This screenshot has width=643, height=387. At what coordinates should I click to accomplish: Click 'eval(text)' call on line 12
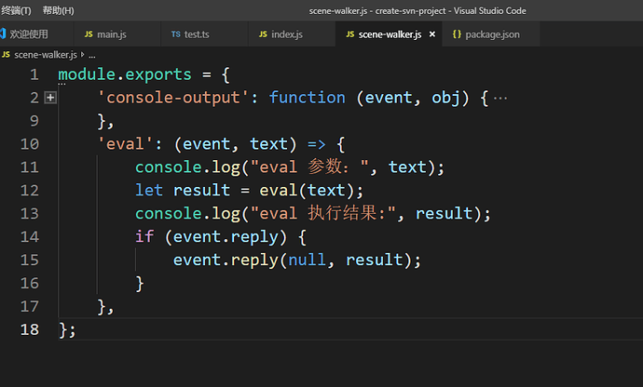pyautogui.click(x=307, y=191)
